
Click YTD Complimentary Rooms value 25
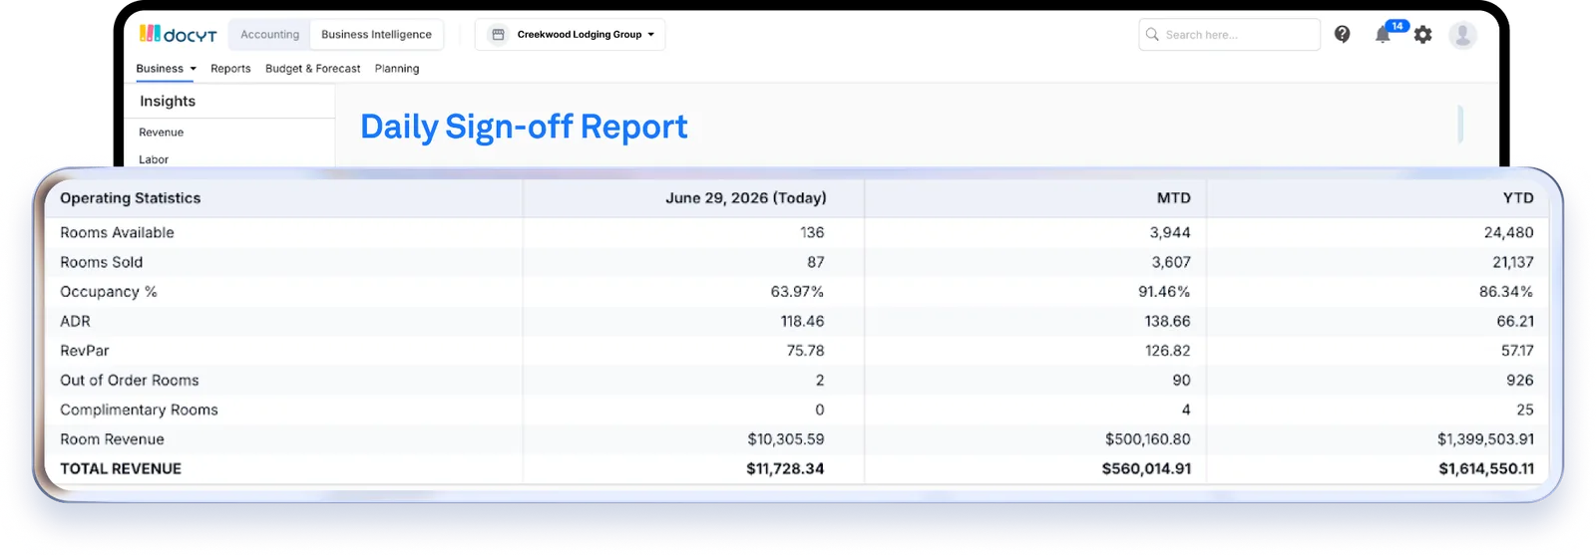click(1525, 410)
